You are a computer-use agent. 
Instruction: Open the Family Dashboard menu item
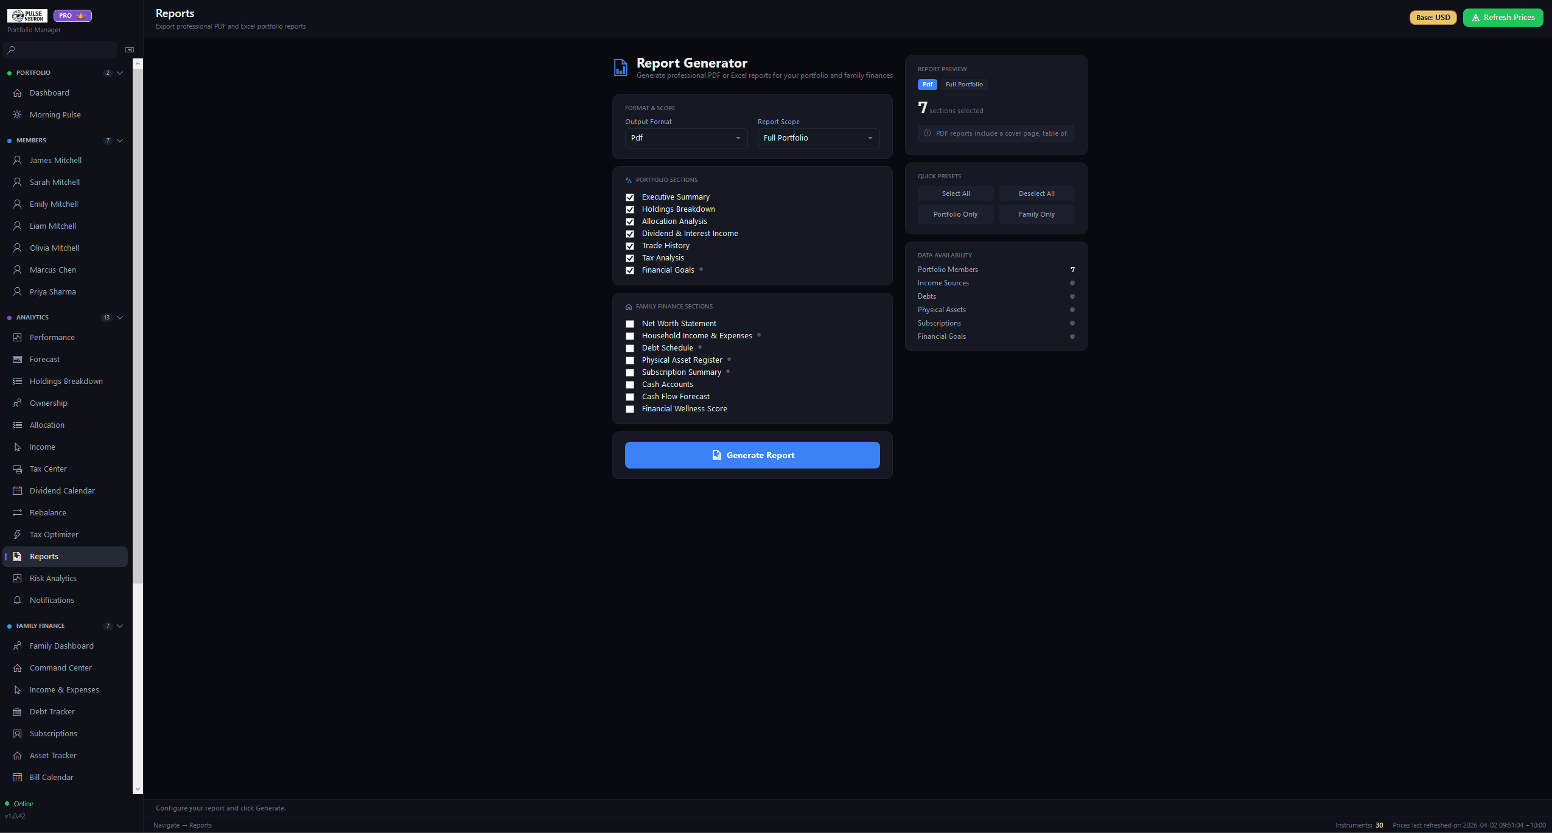[61, 646]
